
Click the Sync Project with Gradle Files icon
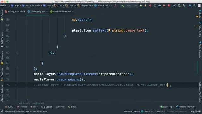175,6
